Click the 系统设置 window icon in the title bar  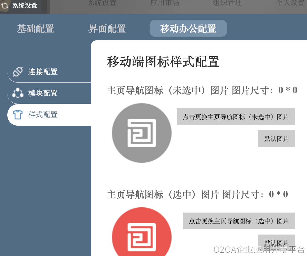5,5
